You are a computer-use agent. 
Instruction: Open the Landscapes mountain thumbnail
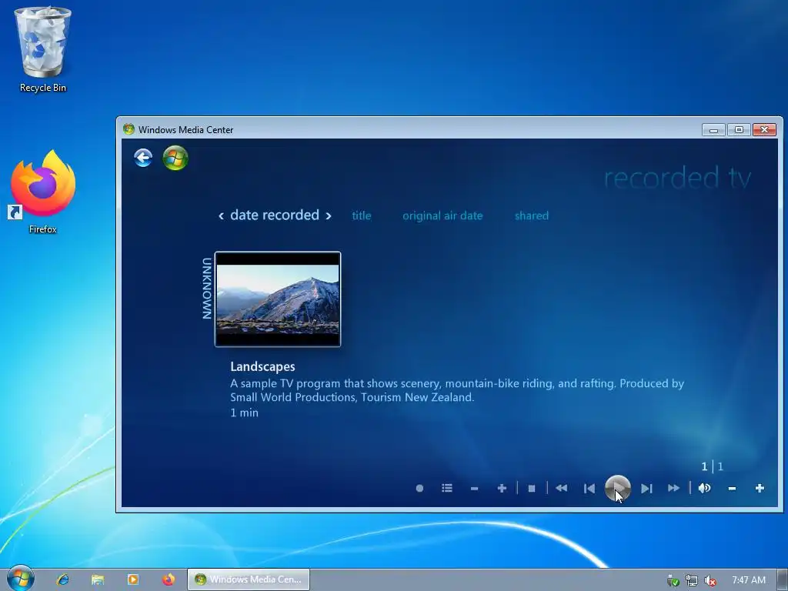tap(278, 299)
